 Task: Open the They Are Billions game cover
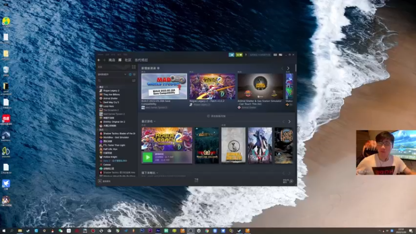(x=206, y=146)
